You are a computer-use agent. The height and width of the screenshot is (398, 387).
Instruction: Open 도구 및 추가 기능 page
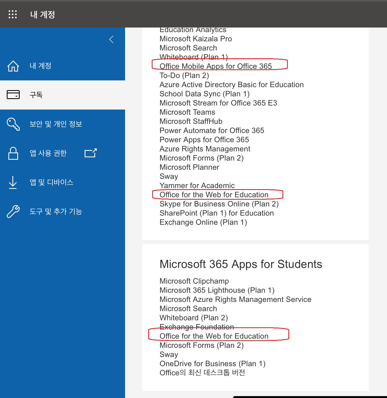(x=63, y=212)
